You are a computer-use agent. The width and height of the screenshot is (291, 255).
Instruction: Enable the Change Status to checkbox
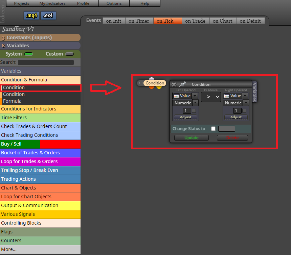click(213, 129)
